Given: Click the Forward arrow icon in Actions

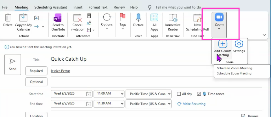Looking at the screenshot, I should 36,27.
